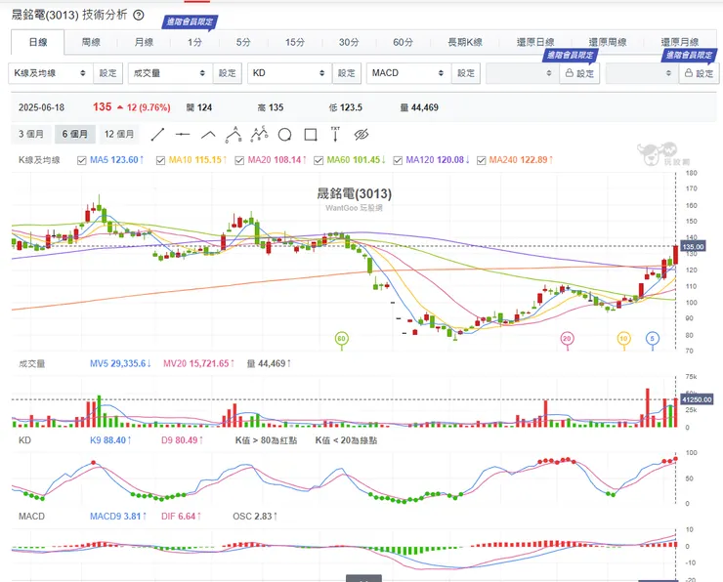The width and height of the screenshot is (723, 582).
Task: Click the last locked 設定 button
Action: tap(699, 73)
